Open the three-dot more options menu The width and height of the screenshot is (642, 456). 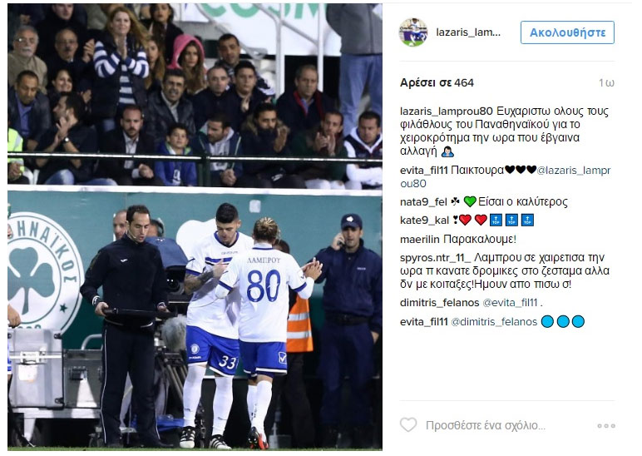tap(606, 426)
